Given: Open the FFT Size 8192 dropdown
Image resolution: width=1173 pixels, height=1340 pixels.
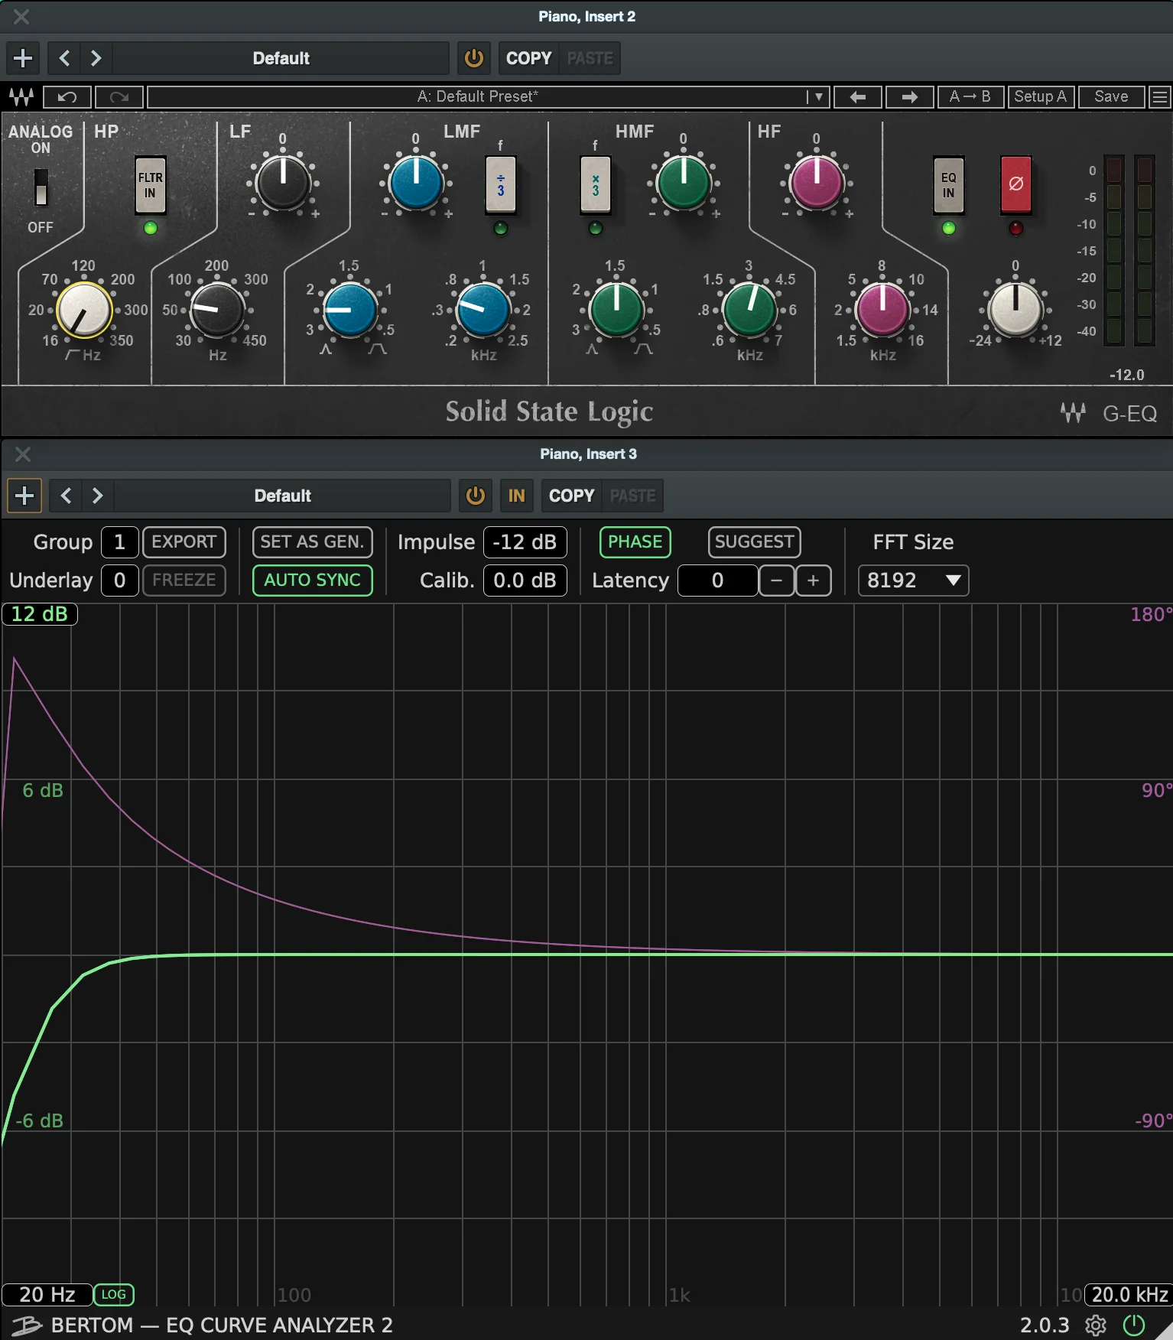Looking at the screenshot, I should [x=913, y=581].
